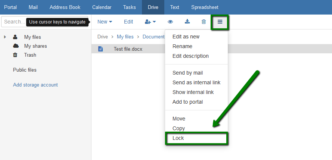This screenshot has height=160, width=332.
Task: Click the eye view icon in toolbar
Action: [x=170, y=22]
